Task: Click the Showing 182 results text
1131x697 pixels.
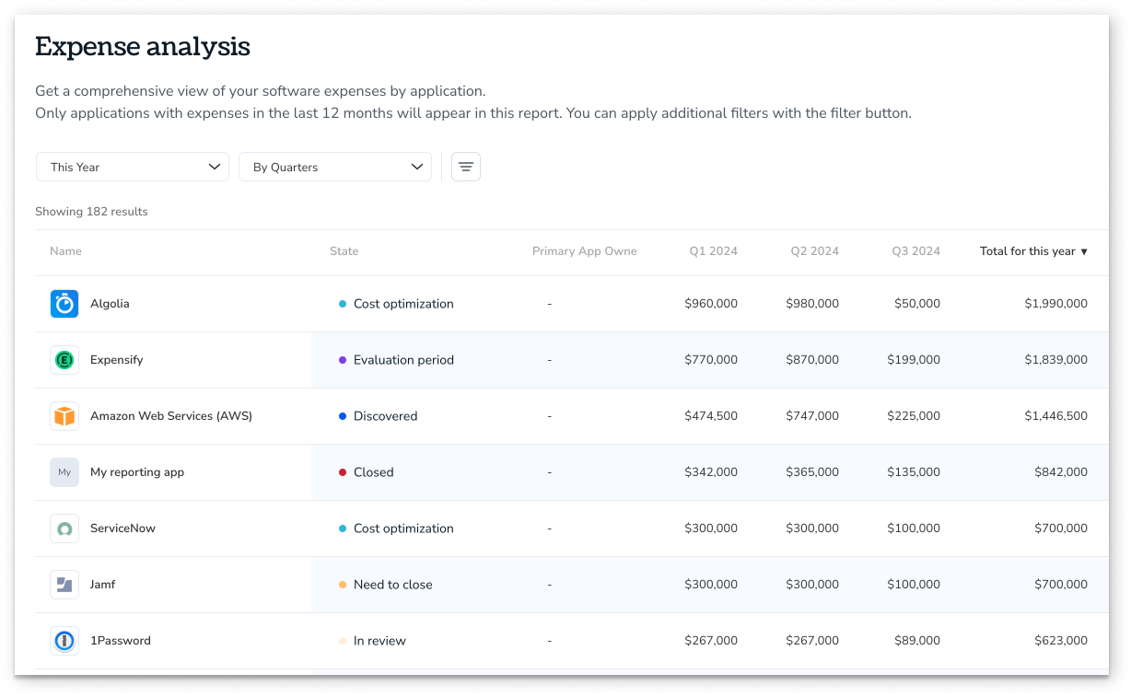Action: tap(91, 212)
